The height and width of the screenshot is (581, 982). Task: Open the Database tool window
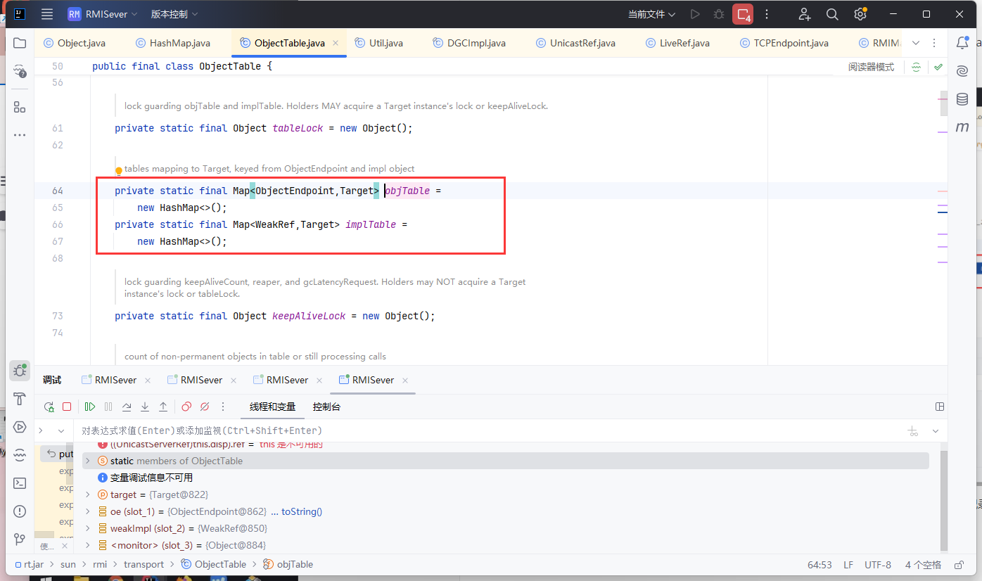(962, 99)
